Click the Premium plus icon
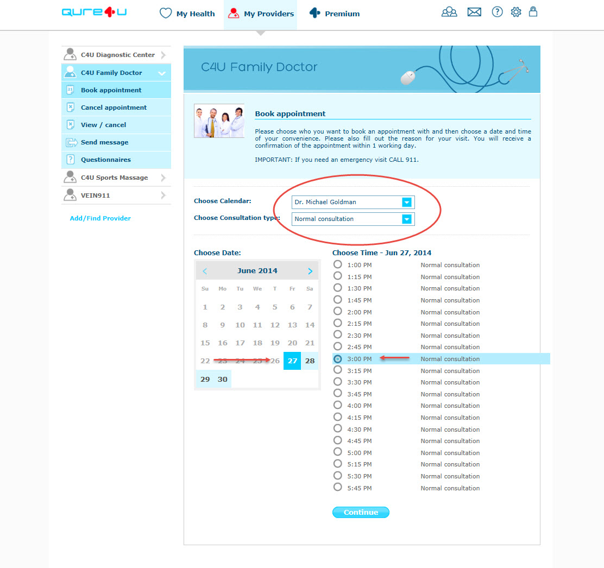 point(314,13)
